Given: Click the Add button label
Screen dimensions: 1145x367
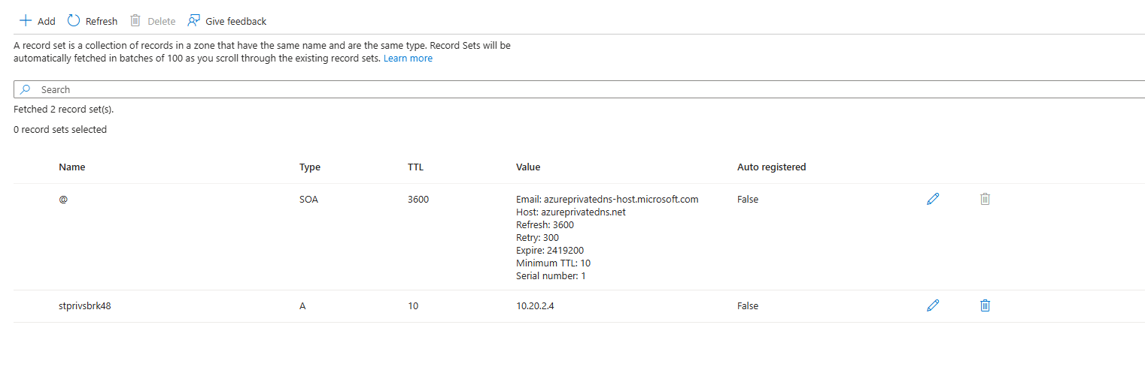Looking at the screenshot, I should pos(47,21).
